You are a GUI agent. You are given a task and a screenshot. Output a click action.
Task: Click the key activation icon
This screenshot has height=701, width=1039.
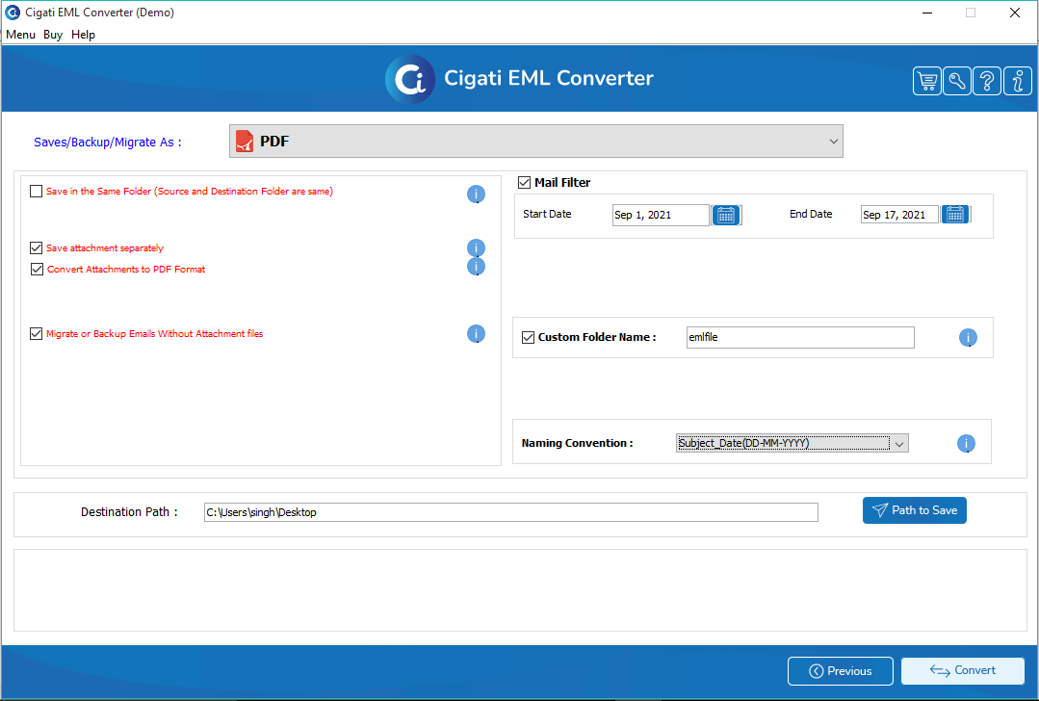click(x=957, y=82)
